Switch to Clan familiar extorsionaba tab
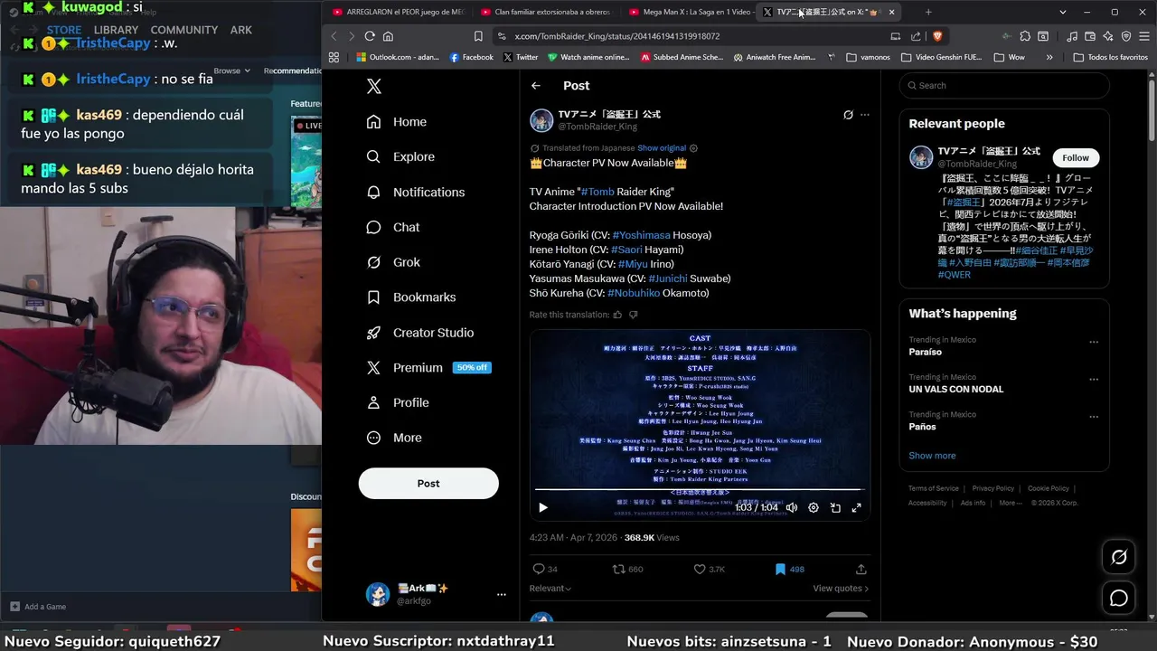The height and width of the screenshot is (651, 1157). click(545, 12)
